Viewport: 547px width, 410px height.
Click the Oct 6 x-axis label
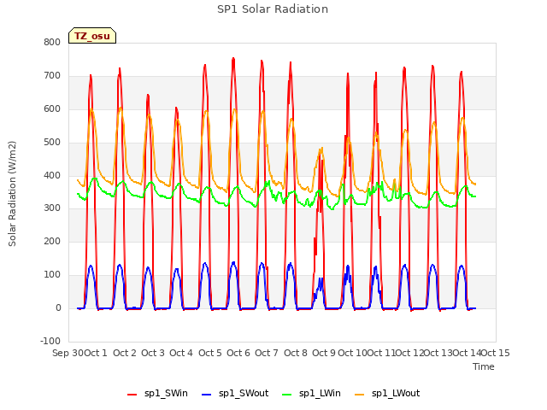238,353
